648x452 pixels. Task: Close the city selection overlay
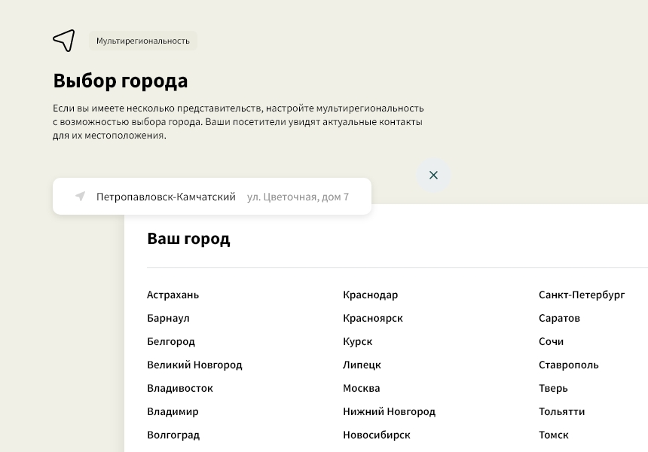433,175
